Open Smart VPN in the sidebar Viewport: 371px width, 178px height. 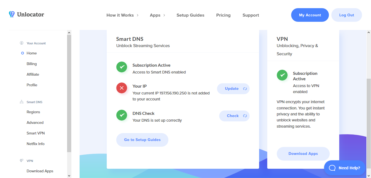(36, 133)
